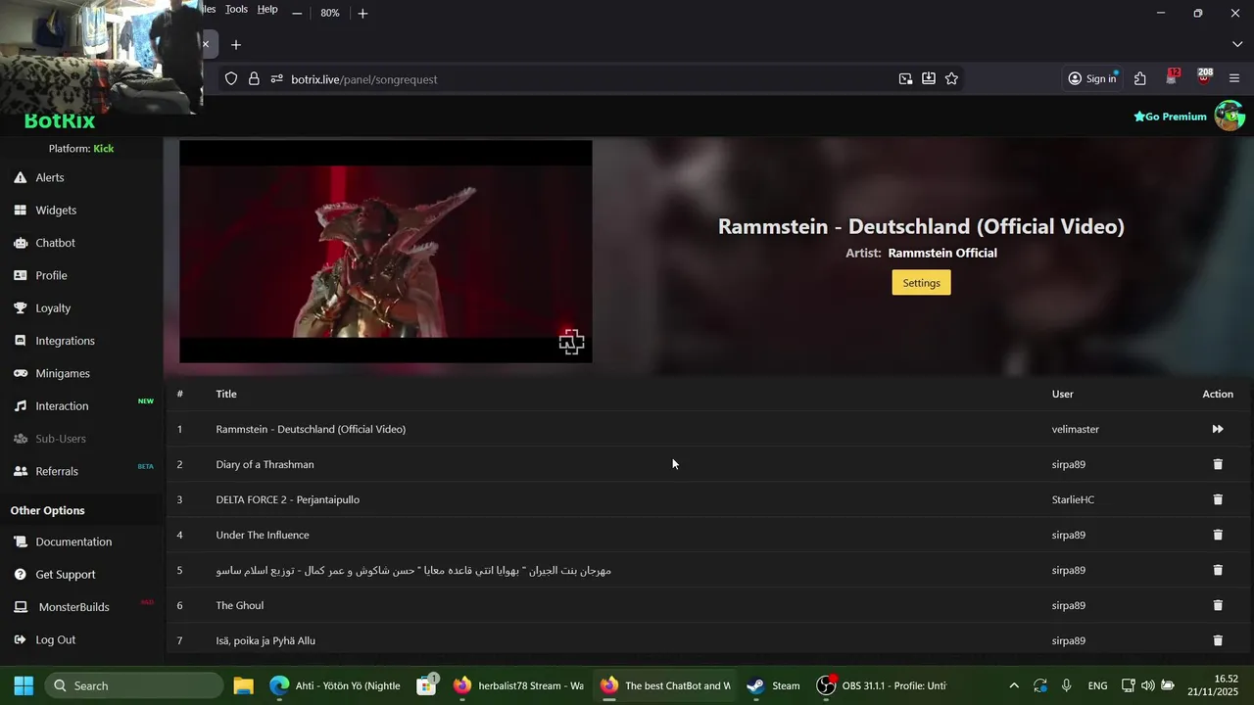Go to the Profile page
Viewport: 1254px width, 705px height.
(51, 275)
